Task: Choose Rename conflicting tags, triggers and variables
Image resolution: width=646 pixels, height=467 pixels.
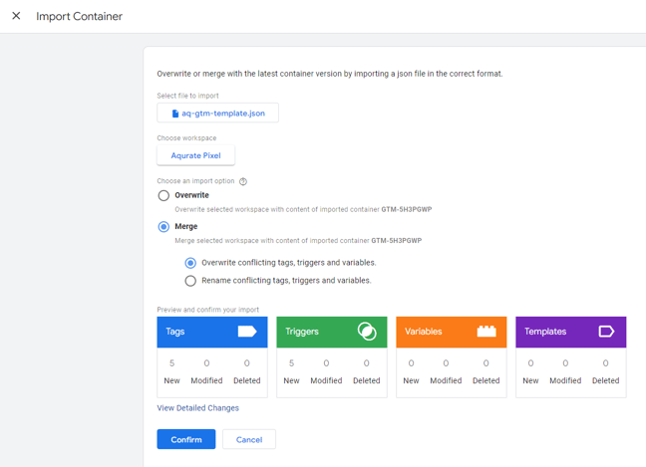Action: point(190,281)
